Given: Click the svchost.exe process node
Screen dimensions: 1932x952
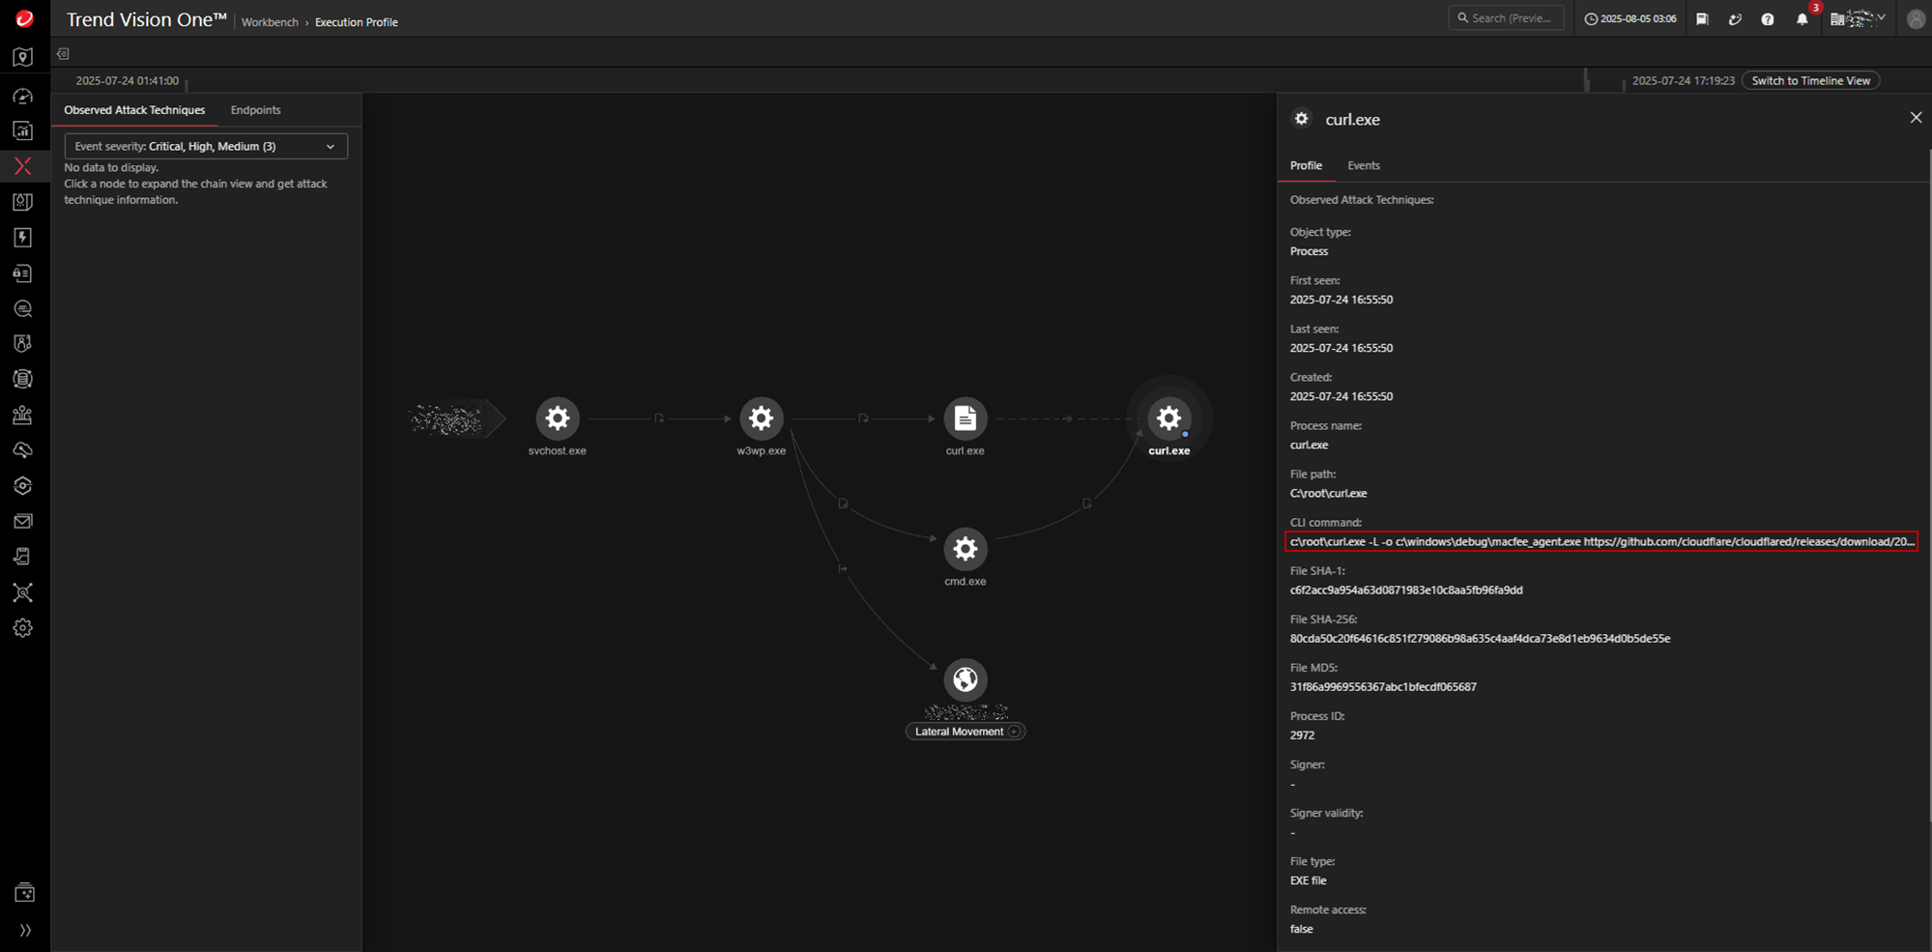Looking at the screenshot, I should pos(557,418).
